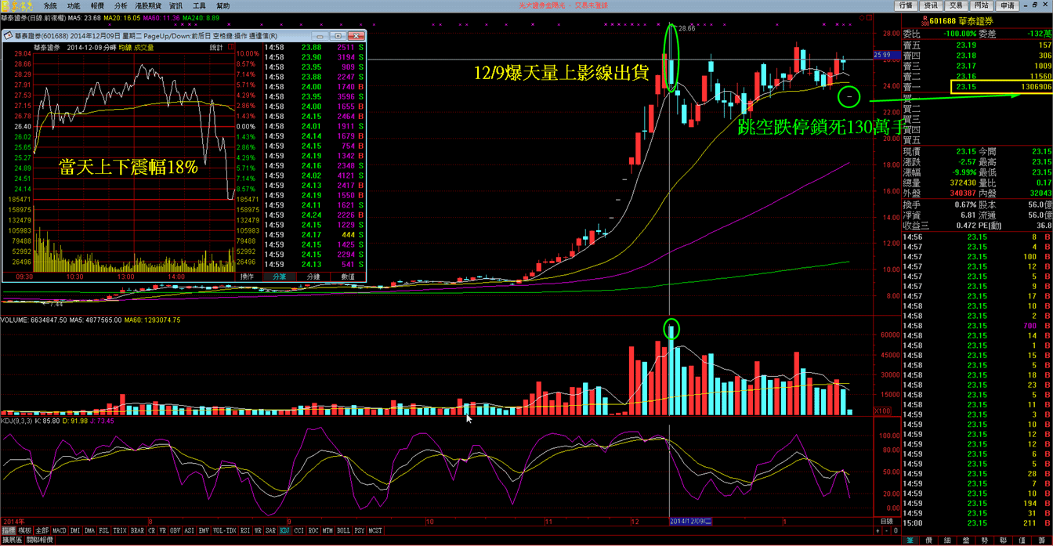Viewport: 1053px width, 546px height.
Task: Click the popup window's envelope icon
Action: pyautogui.click(x=8, y=36)
